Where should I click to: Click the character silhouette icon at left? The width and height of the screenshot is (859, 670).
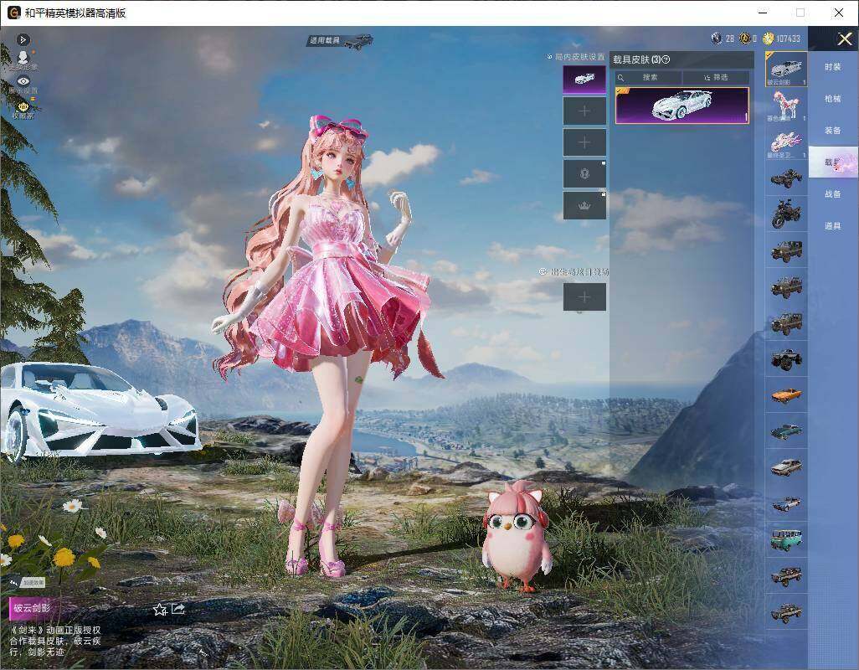pos(23,56)
